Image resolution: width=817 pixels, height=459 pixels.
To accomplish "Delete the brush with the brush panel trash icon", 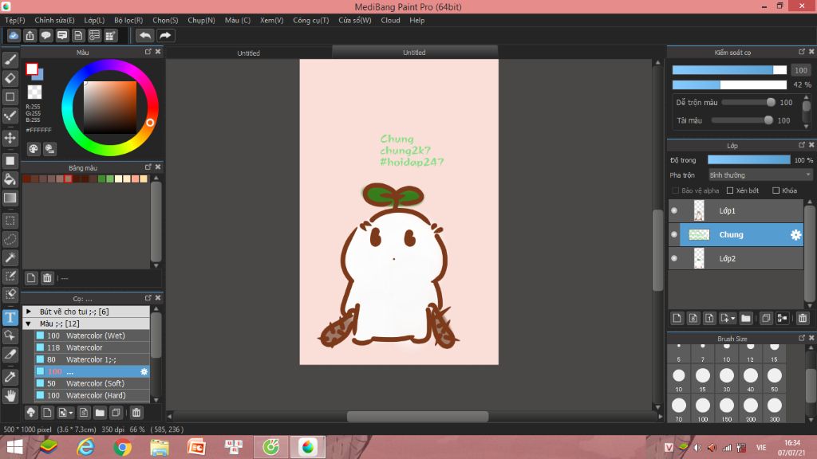I will click(136, 413).
